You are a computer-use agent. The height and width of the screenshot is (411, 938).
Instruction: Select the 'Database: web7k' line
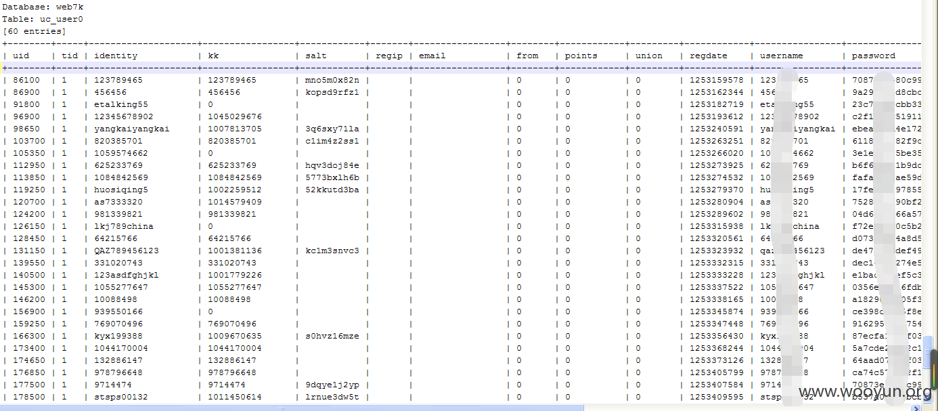coord(43,7)
